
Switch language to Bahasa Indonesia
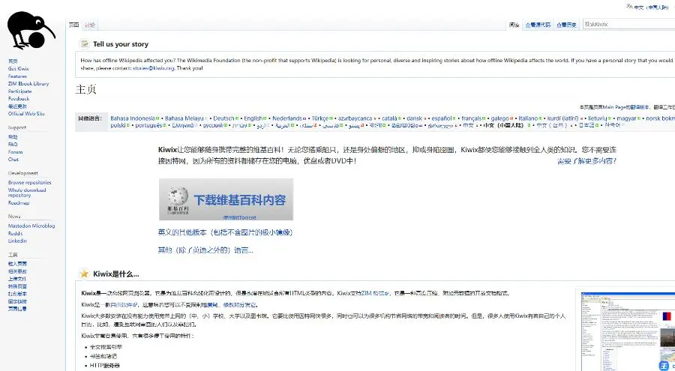tap(133, 118)
